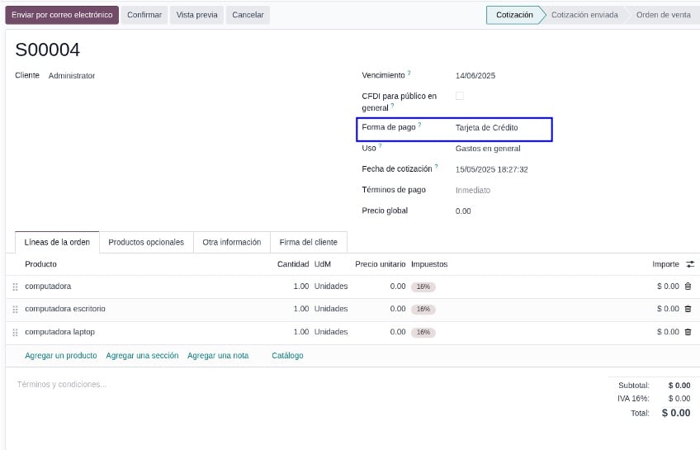Delete the computadora escritorio line
Screen dimensions: 700x450
(688, 309)
